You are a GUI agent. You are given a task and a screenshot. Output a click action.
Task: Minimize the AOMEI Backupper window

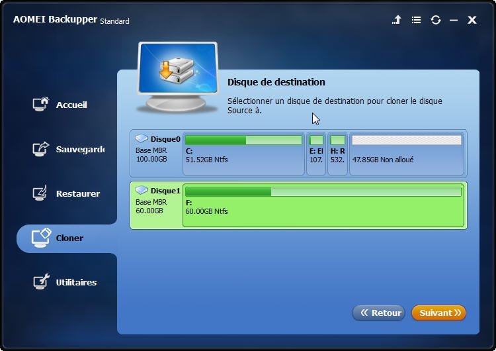coord(454,21)
